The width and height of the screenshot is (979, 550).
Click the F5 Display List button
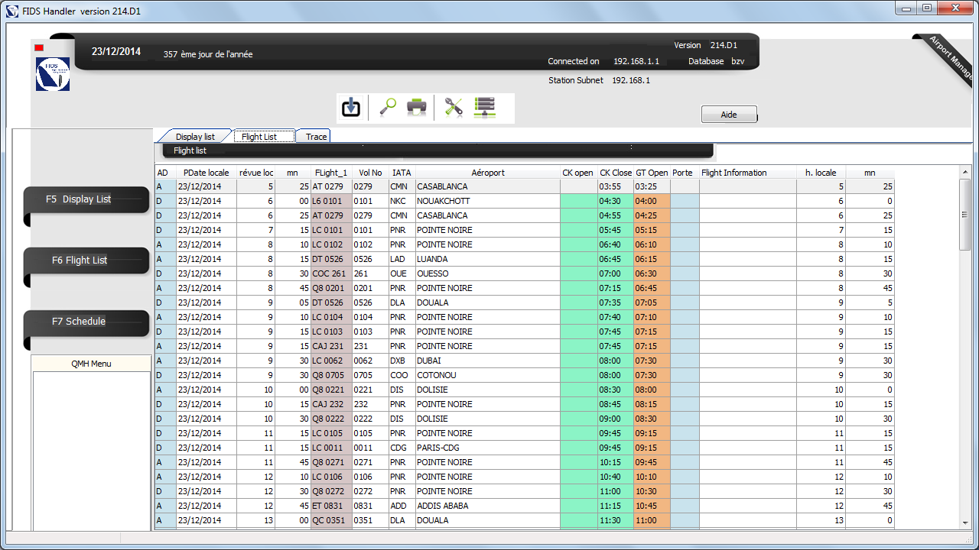[x=86, y=199]
